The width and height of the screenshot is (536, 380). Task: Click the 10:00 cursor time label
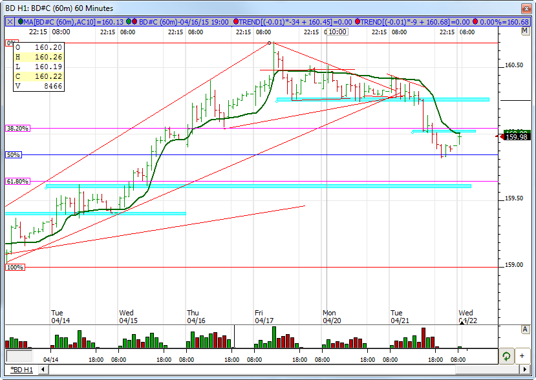click(x=338, y=32)
